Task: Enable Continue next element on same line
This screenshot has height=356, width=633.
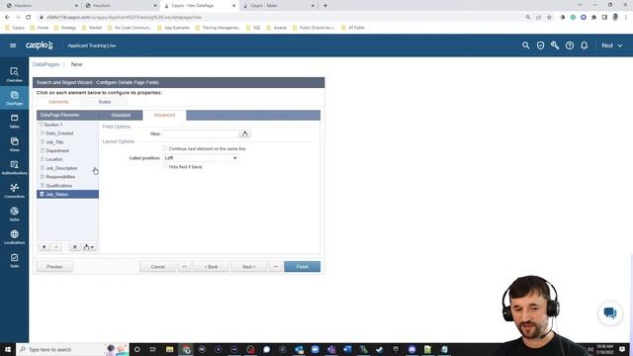Action: coord(165,148)
